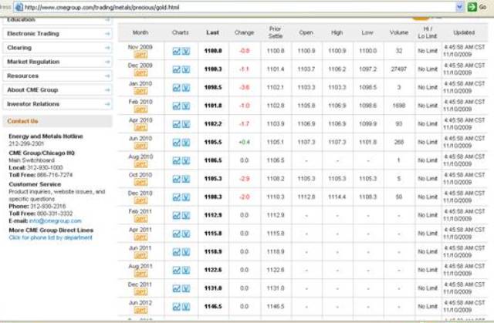
Task: Click the OPT button under Jun 2010
Action: coord(140,146)
